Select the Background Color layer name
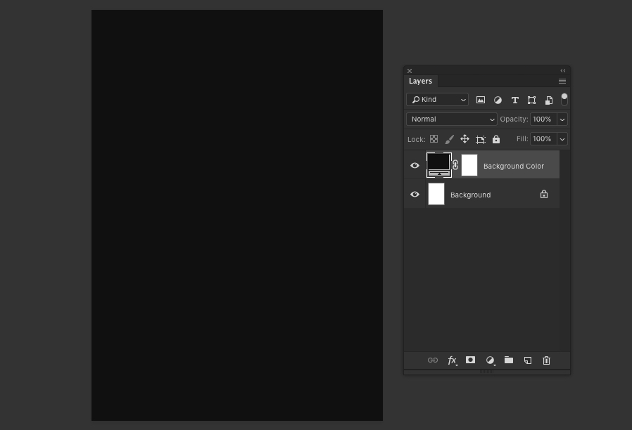This screenshot has width=632, height=430. (x=514, y=166)
